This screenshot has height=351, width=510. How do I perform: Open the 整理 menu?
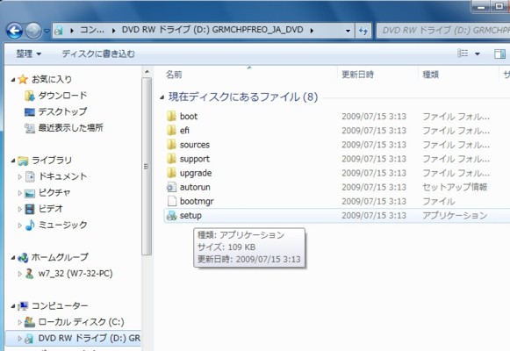coord(29,54)
